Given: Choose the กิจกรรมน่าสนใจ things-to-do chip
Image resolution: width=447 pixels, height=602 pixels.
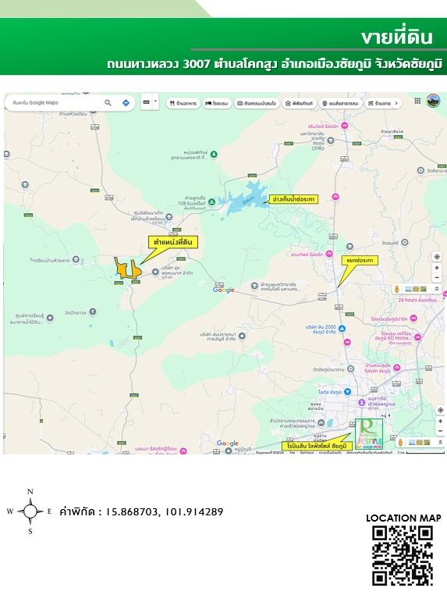Looking at the screenshot, I should [x=257, y=103].
